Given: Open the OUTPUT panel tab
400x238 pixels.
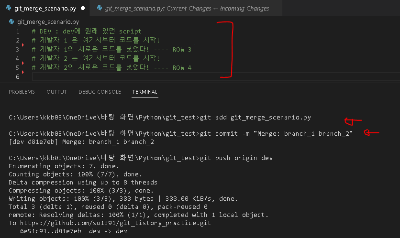Looking at the screenshot, I should (x=56, y=92).
